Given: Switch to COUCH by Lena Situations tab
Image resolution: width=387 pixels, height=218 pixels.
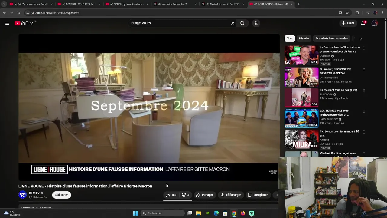Looking at the screenshot, I should 127,4.
